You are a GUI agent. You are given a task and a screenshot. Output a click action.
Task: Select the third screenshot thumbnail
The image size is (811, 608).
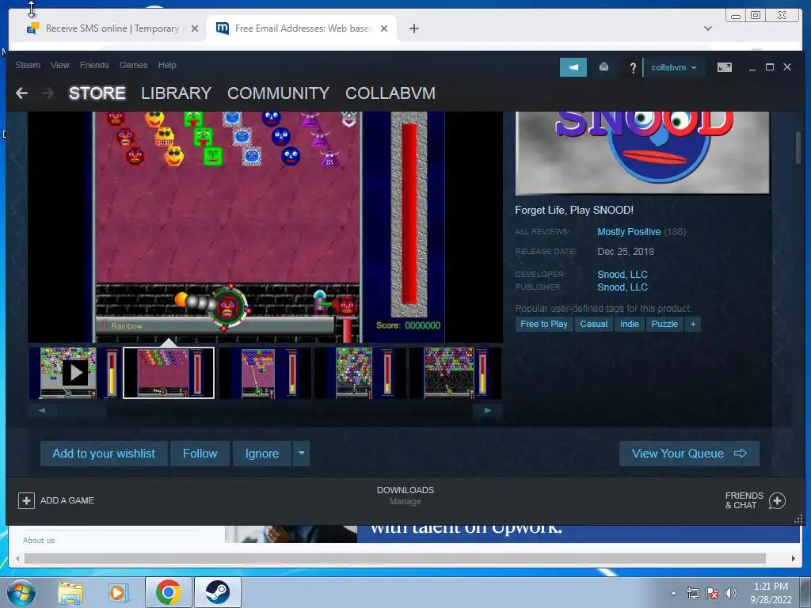click(265, 373)
